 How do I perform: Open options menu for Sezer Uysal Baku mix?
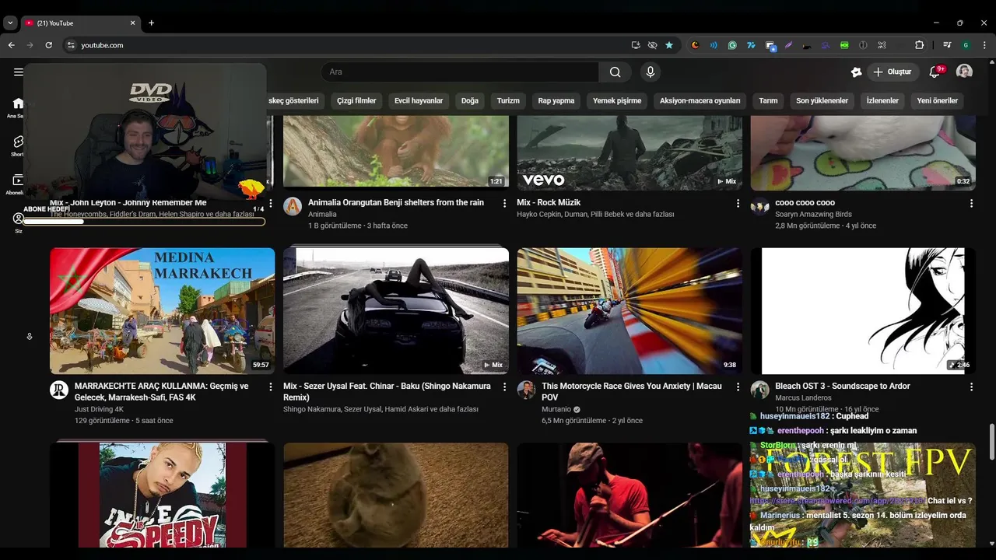tap(504, 387)
